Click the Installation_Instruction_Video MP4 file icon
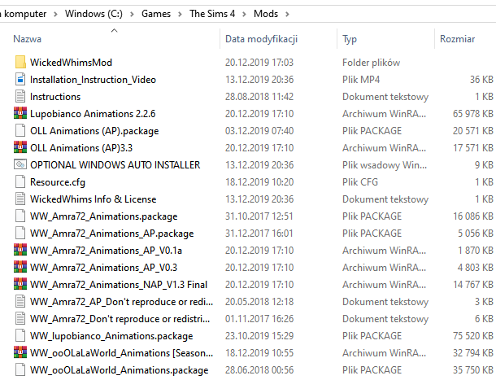 click(x=20, y=79)
